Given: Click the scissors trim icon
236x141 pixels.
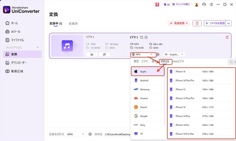Looking at the screenshot, I should coord(92,55).
